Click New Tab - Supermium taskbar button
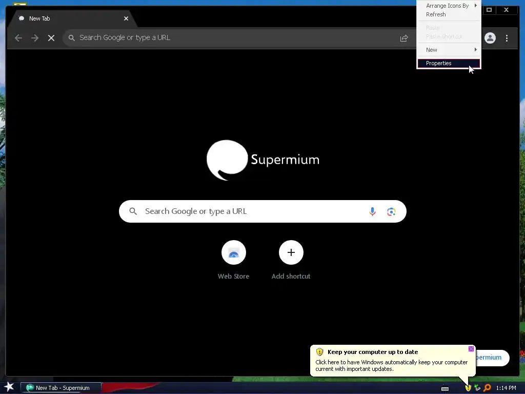The image size is (525, 394). click(61, 388)
